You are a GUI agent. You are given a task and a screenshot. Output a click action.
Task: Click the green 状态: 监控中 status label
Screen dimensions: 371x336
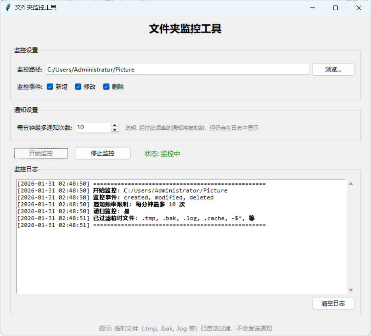(x=162, y=153)
